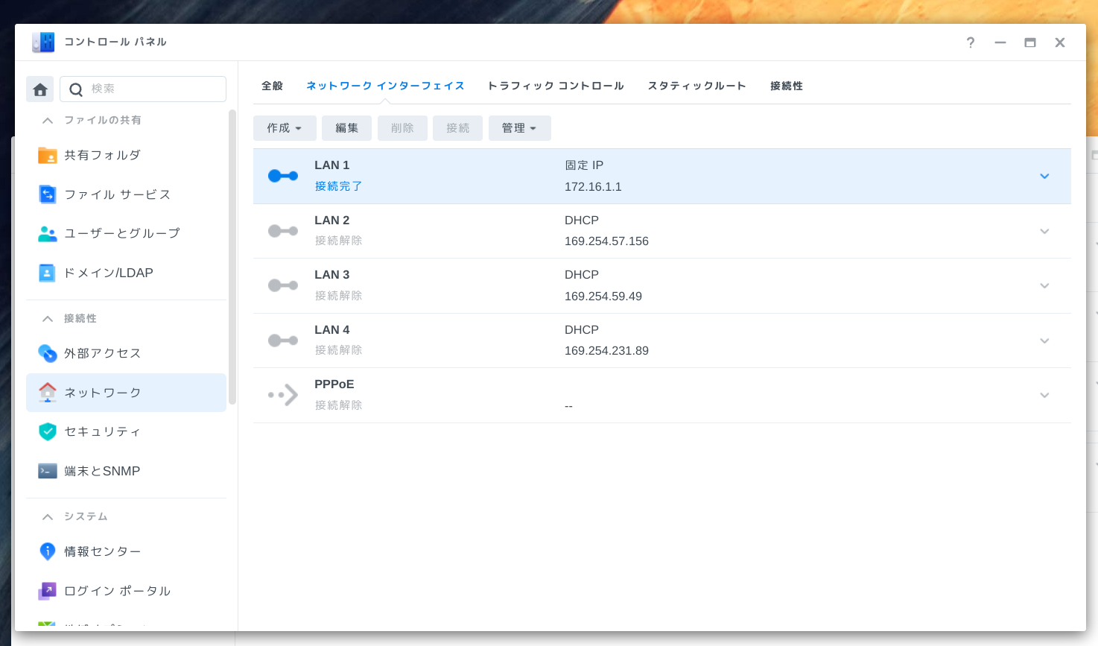Click the 接続 (Connect) button

[x=458, y=128]
